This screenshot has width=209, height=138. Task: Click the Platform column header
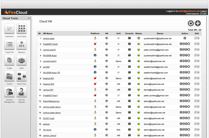click(x=95, y=34)
